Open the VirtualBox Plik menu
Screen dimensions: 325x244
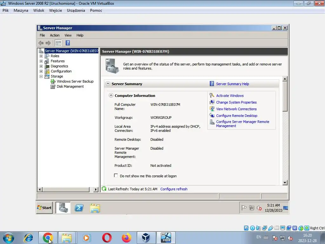pos(6,10)
